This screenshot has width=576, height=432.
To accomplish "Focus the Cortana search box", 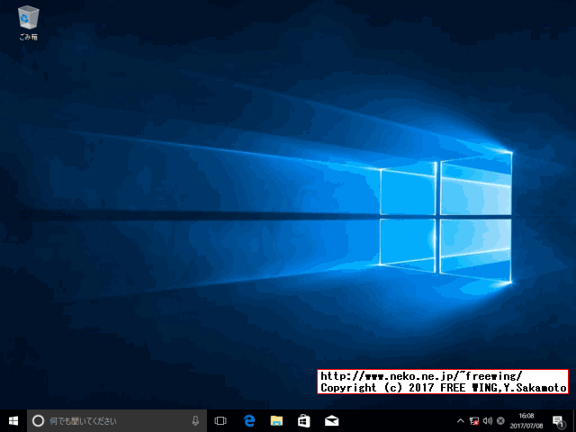I will pyautogui.click(x=117, y=420).
